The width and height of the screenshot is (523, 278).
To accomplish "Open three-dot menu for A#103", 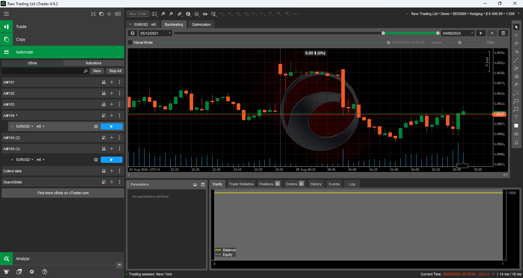I will click(x=119, y=104).
